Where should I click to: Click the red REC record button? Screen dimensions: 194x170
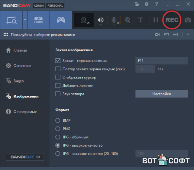click(172, 20)
